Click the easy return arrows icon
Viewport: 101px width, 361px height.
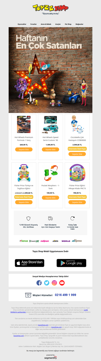[72, 218]
